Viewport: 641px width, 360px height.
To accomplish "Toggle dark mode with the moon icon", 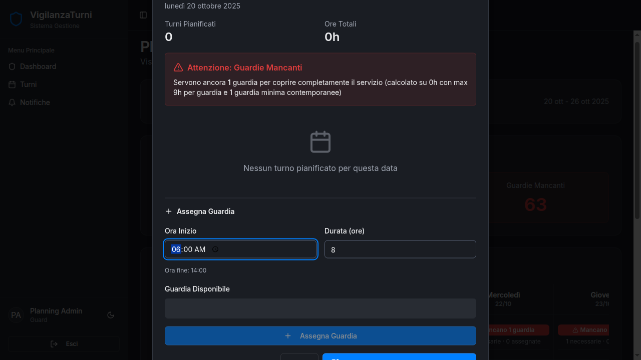I will pos(111,315).
